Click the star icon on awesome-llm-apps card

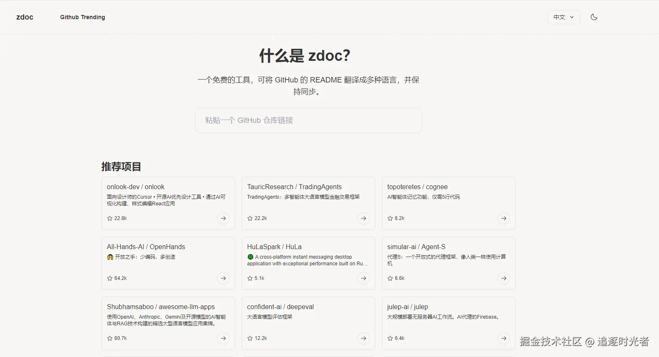[x=110, y=338]
